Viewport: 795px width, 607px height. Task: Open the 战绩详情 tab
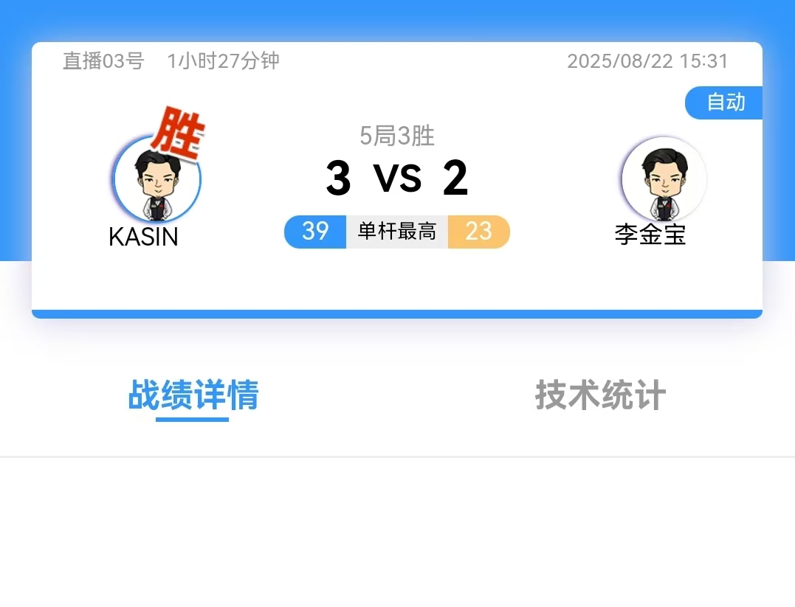[193, 395]
